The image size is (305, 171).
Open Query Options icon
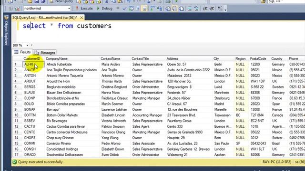pyautogui.click(x=138, y=9)
